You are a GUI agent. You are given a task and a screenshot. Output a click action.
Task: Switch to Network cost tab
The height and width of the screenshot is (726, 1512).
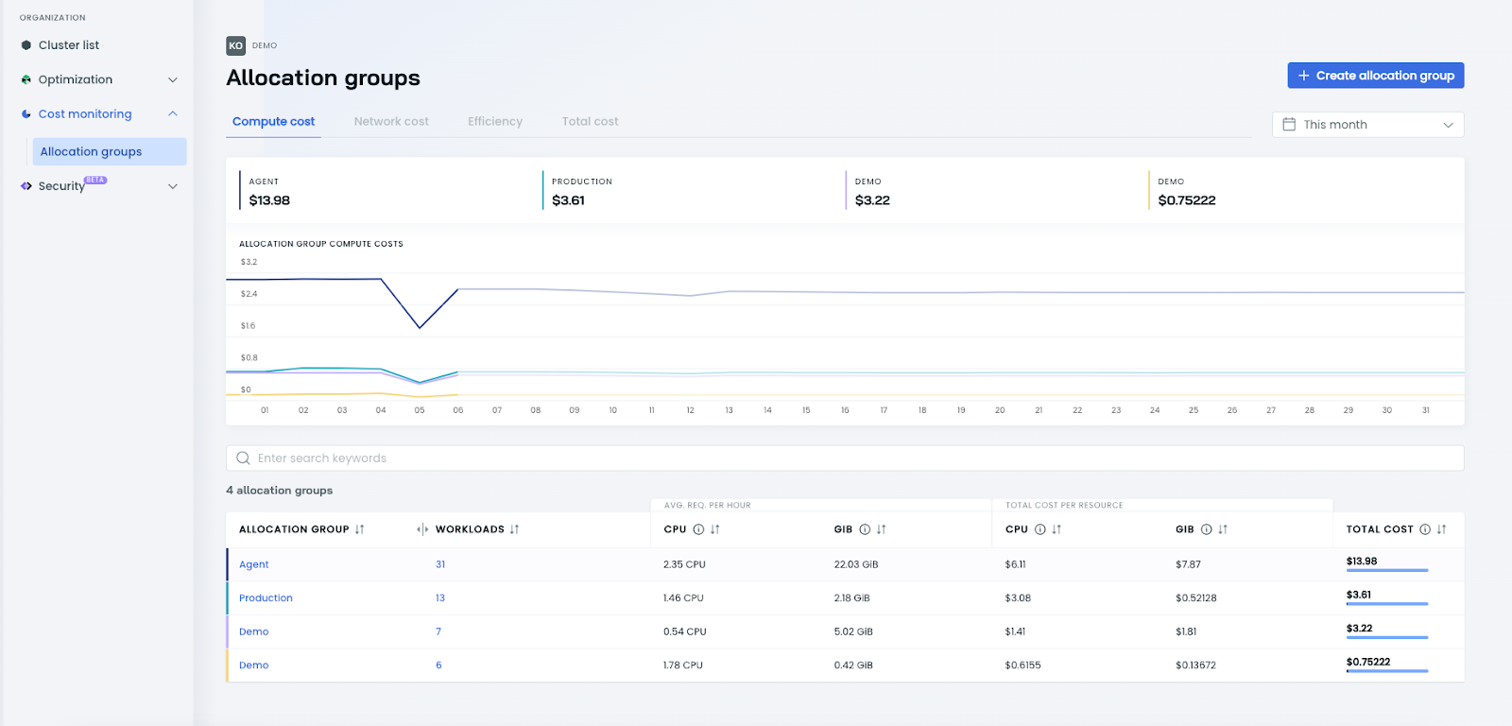[391, 122]
